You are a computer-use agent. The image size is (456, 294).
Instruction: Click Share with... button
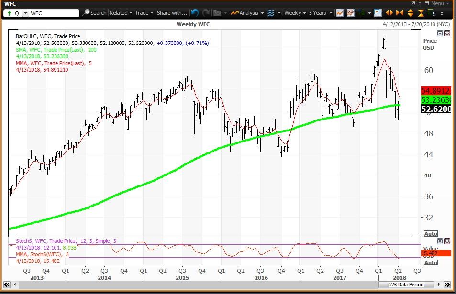[172, 13]
